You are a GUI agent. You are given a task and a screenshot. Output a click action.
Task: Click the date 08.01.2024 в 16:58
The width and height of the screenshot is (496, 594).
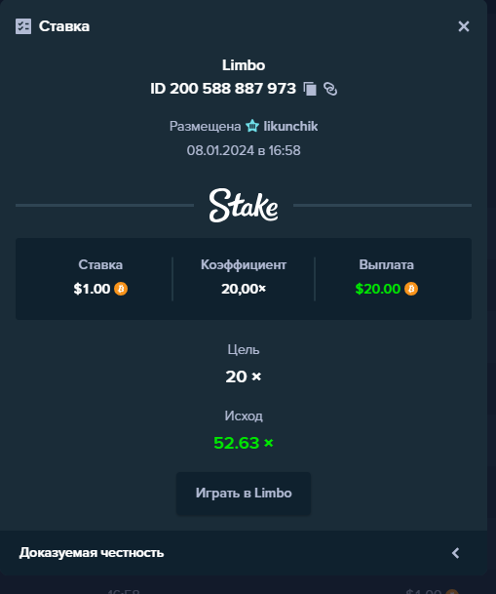(244, 150)
